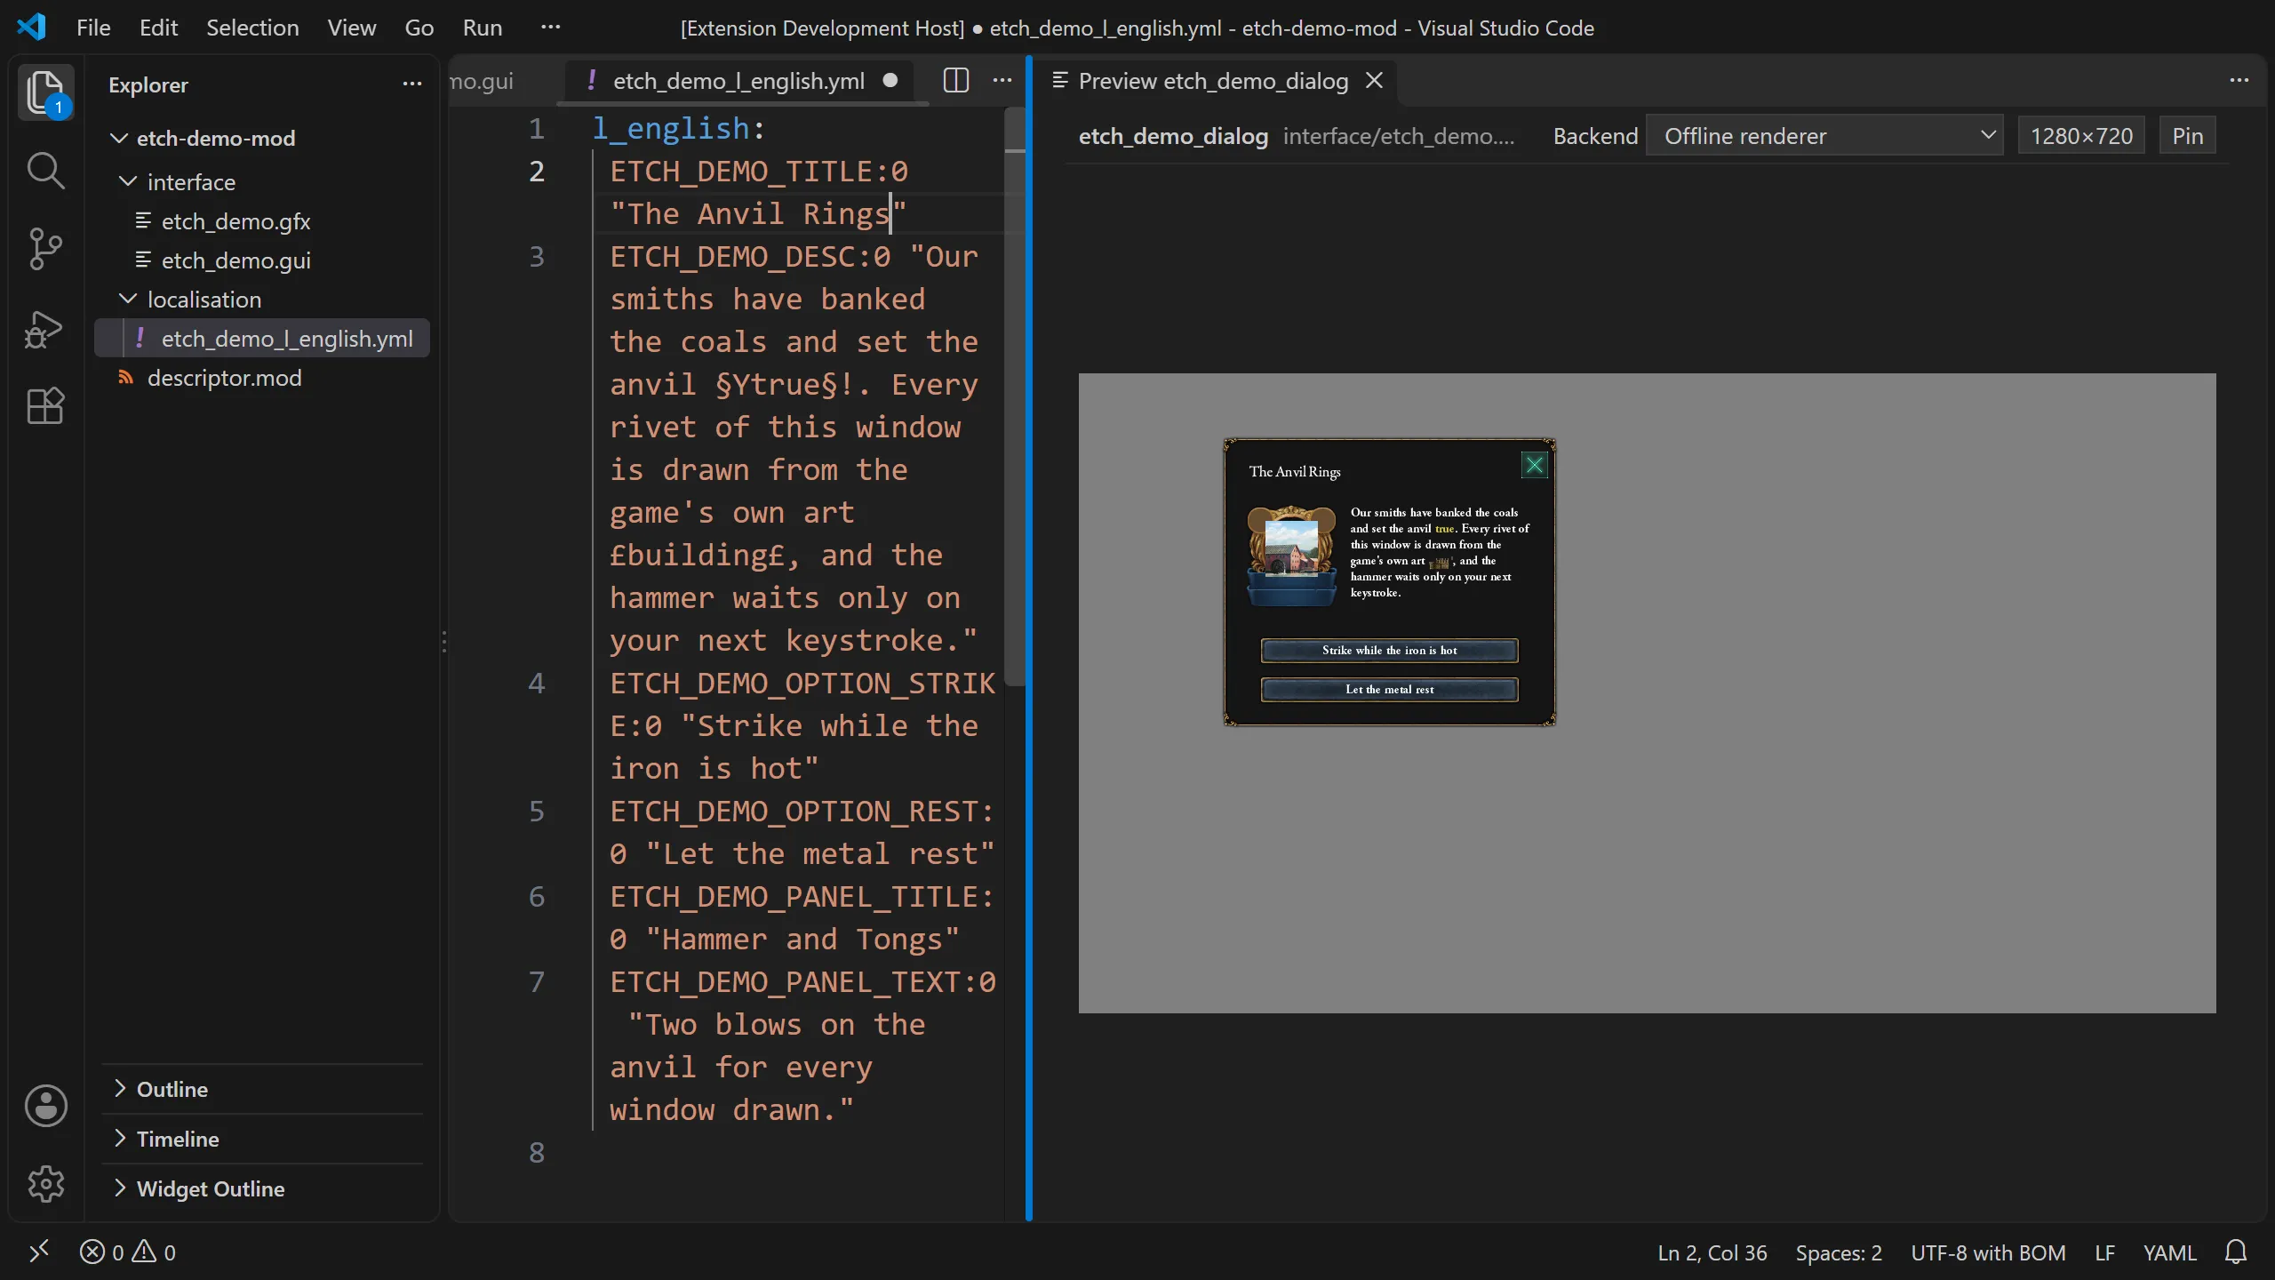
Task: Open editor More Actions ellipsis
Action: click(x=1002, y=81)
